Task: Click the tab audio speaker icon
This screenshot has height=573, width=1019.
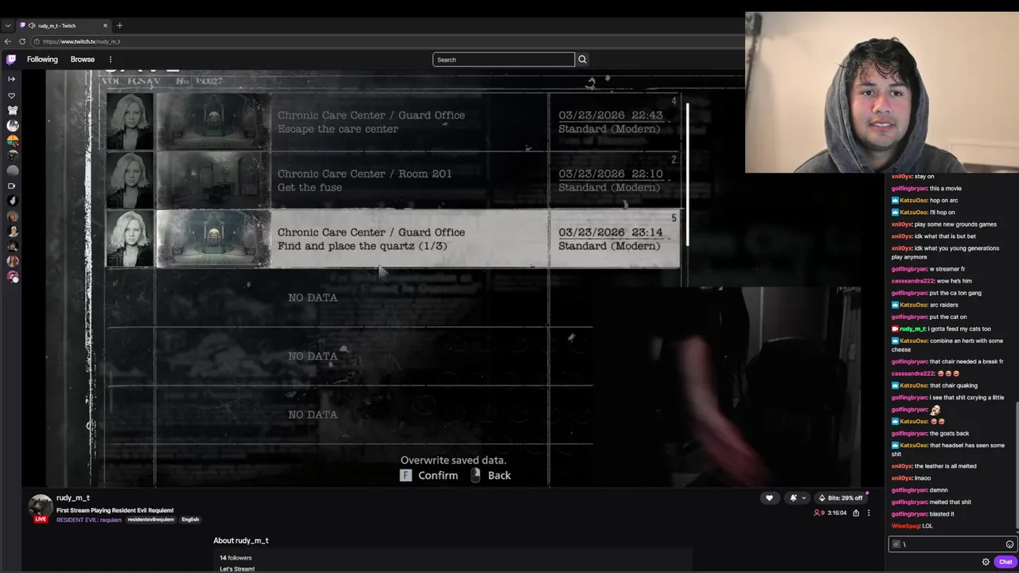Action: tap(32, 25)
